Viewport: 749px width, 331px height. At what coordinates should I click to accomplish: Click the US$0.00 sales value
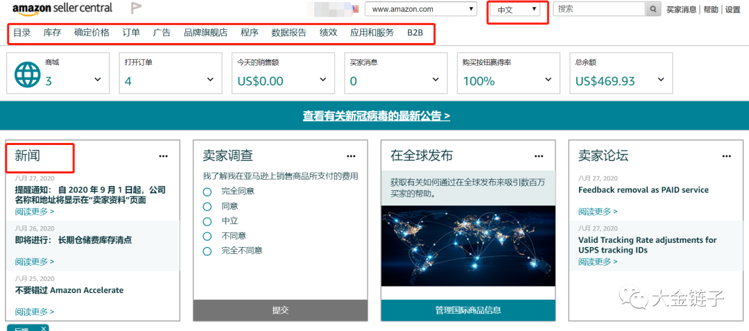point(260,81)
